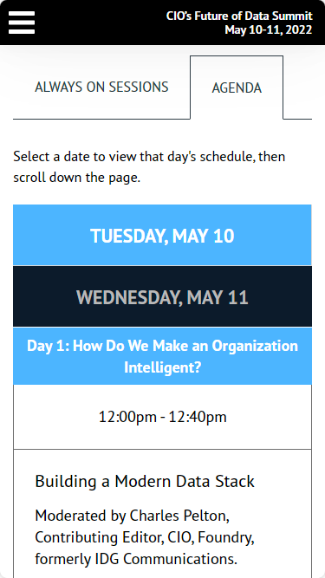Click 'MAY 11' in the Wednesday date button
The image size is (325, 578).
(x=218, y=297)
